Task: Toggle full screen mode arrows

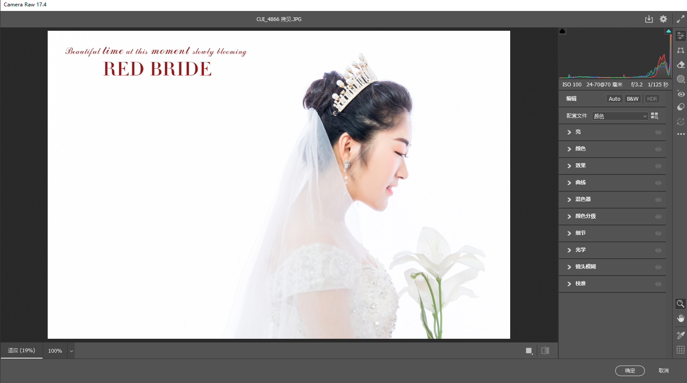Action: [680, 19]
